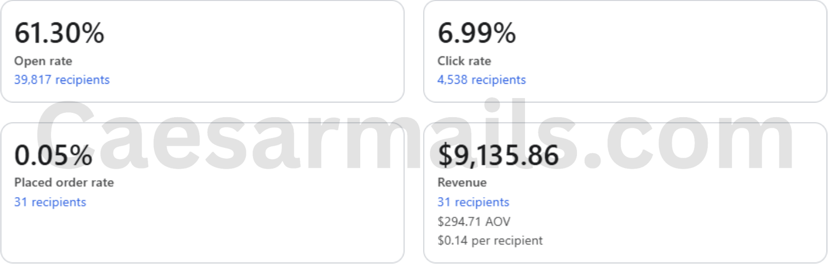831x265 pixels.
Task: Click the gap between Open rate and Click rate cards
Action: click(414, 51)
